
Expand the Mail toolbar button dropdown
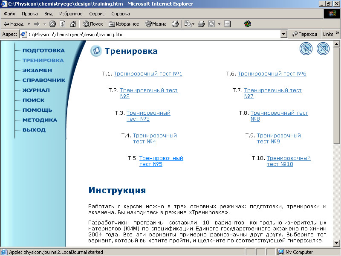(x=193, y=24)
